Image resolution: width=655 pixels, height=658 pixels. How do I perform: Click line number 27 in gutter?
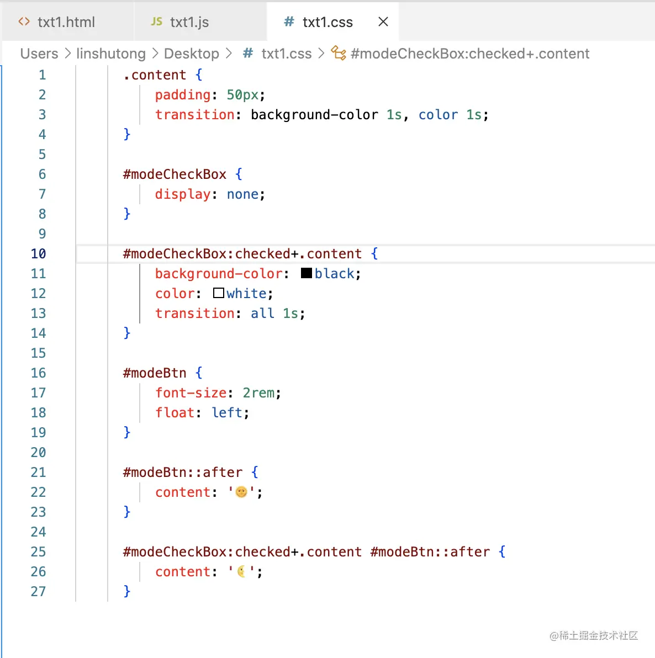(38, 591)
